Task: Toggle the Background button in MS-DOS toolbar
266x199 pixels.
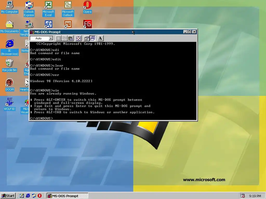Action: (92, 38)
